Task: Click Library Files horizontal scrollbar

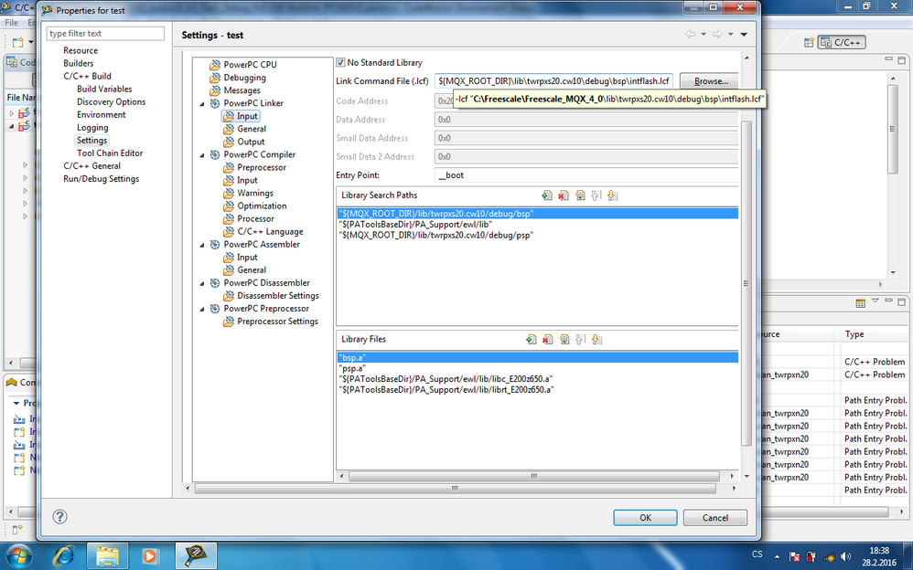Action: tap(534, 476)
